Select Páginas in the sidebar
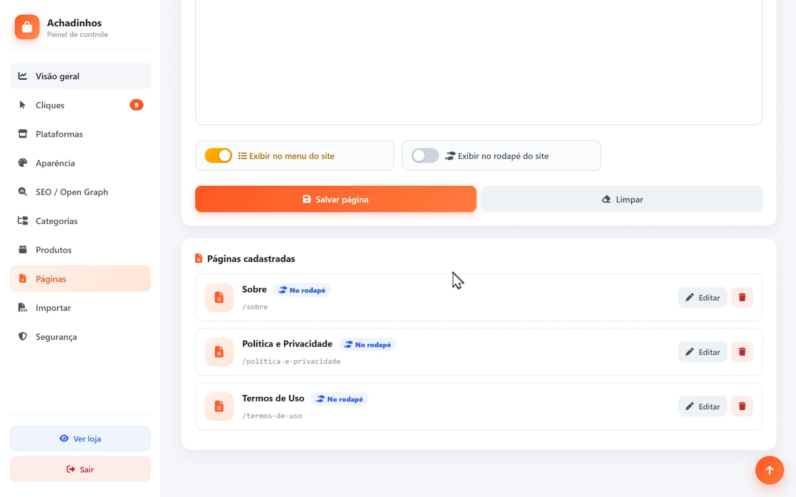The image size is (796, 497). coord(80,278)
